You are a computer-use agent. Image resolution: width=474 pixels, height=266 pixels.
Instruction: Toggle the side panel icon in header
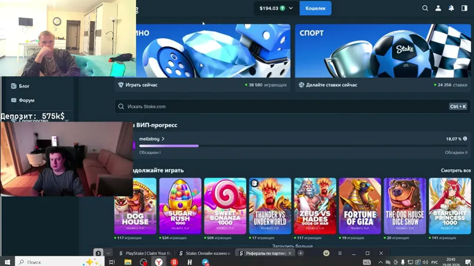pyautogui.click(x=465, y=8)
